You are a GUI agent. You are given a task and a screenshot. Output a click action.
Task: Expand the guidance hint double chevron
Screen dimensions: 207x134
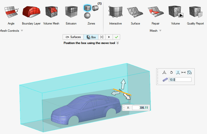pos(117,43)
